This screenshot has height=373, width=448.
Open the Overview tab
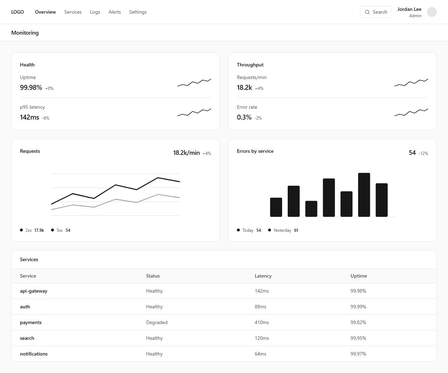click(45, 12)
